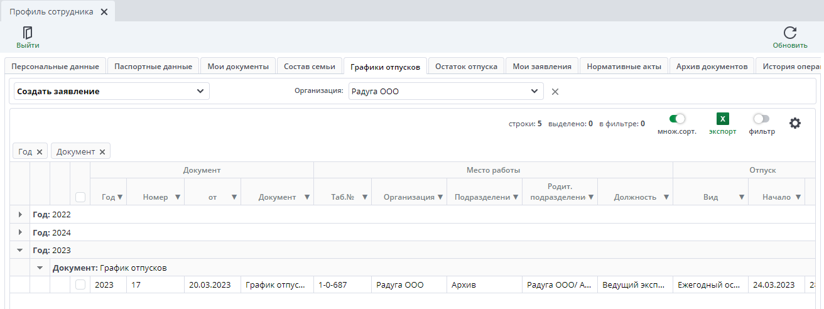Image resolution: width=824 pixels, height=309 pixels.
Task: Open the Создать заявление dropdown
Action: [x=112, y=91]
